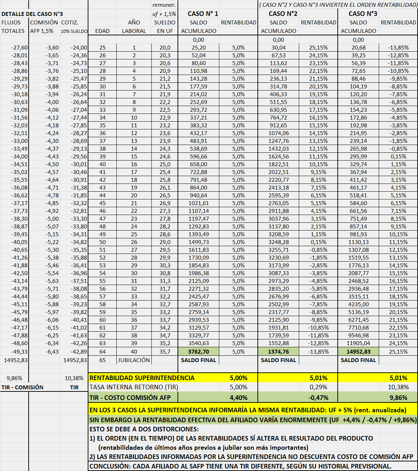Click the "TIR - COMISIÓN" label
The image size is (418, 471).
pos(22,387)
